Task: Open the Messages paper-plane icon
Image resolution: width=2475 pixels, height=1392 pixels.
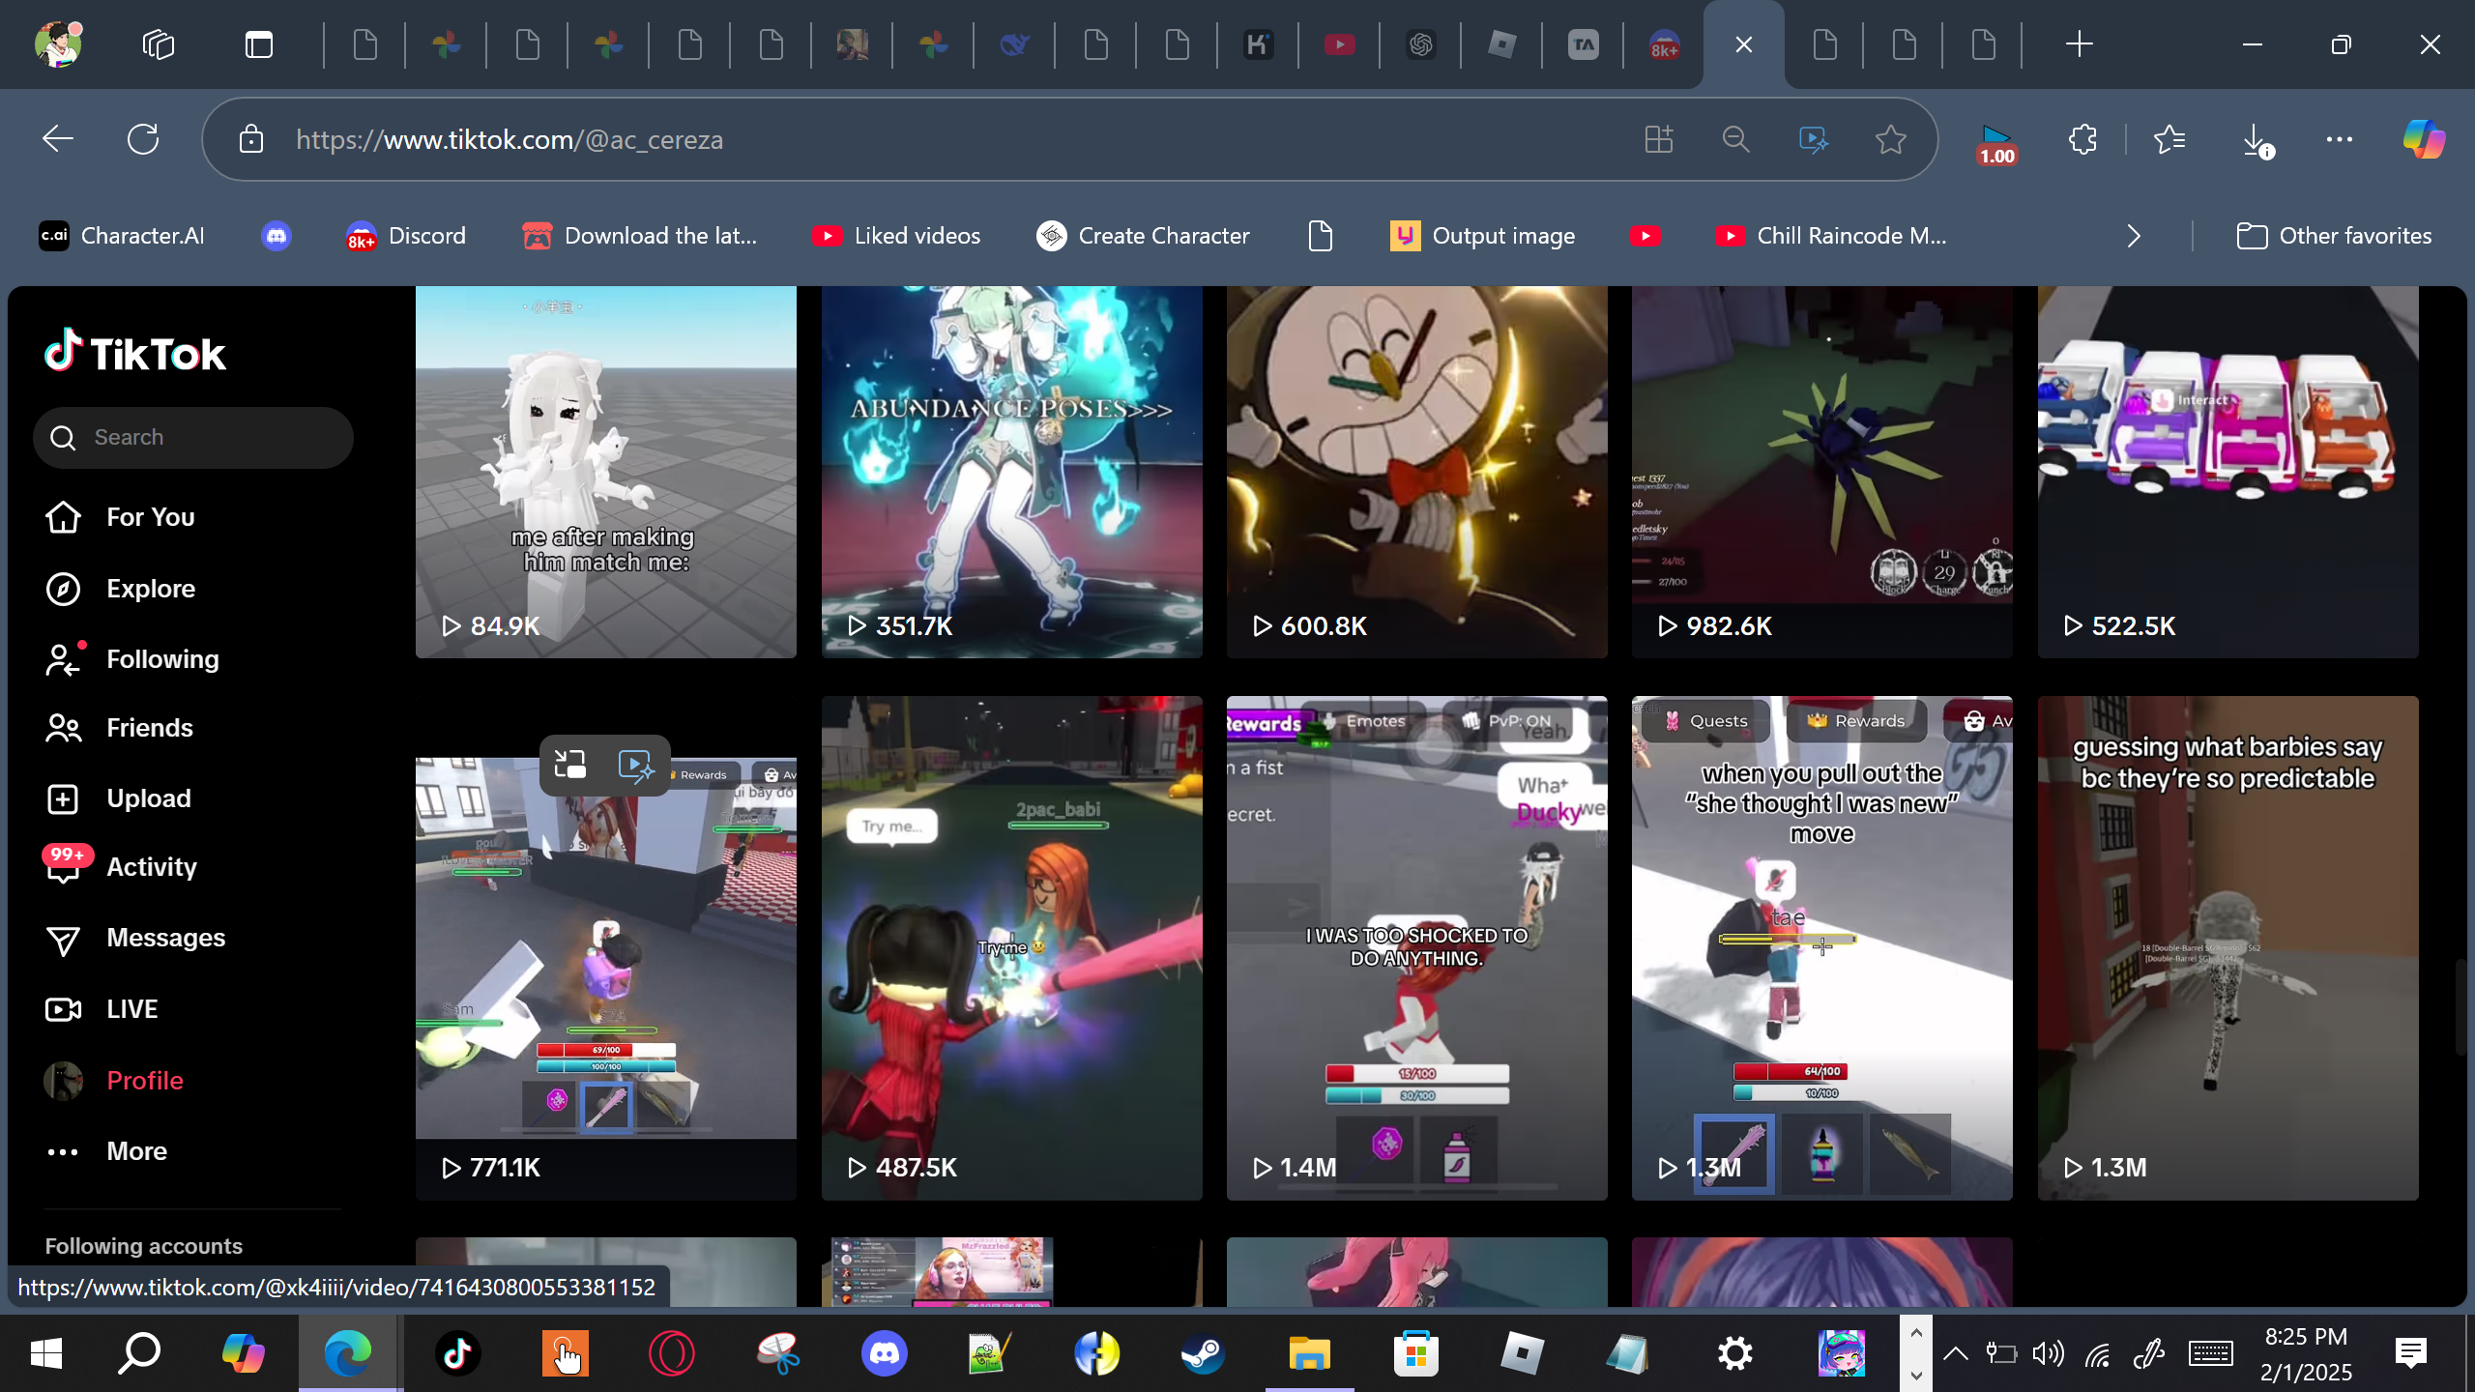Action: 63,939
